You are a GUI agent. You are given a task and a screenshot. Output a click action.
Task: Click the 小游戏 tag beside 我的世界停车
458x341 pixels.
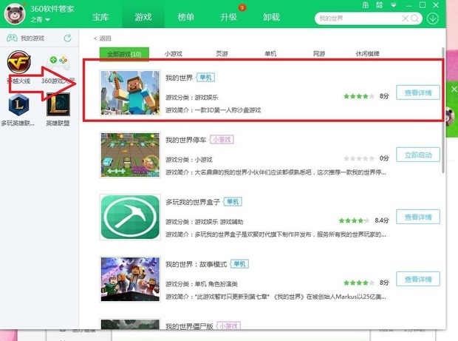tap(222, 140)
